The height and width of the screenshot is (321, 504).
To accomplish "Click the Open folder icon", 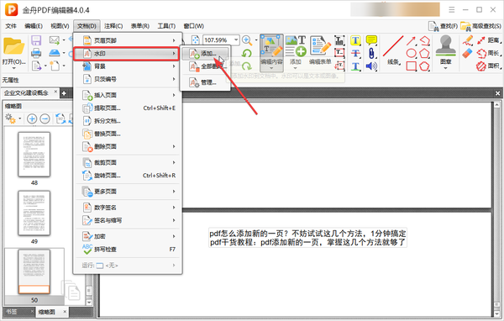I will pyautogui.click(x=13, y=46).
